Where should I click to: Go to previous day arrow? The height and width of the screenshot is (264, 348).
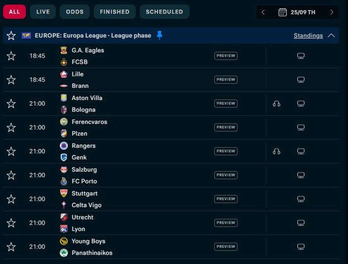(263, 12)
